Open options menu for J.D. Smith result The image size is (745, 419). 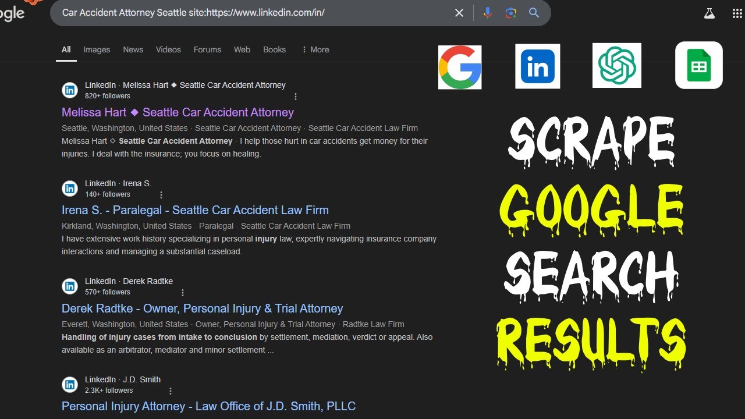pos(171,391)
